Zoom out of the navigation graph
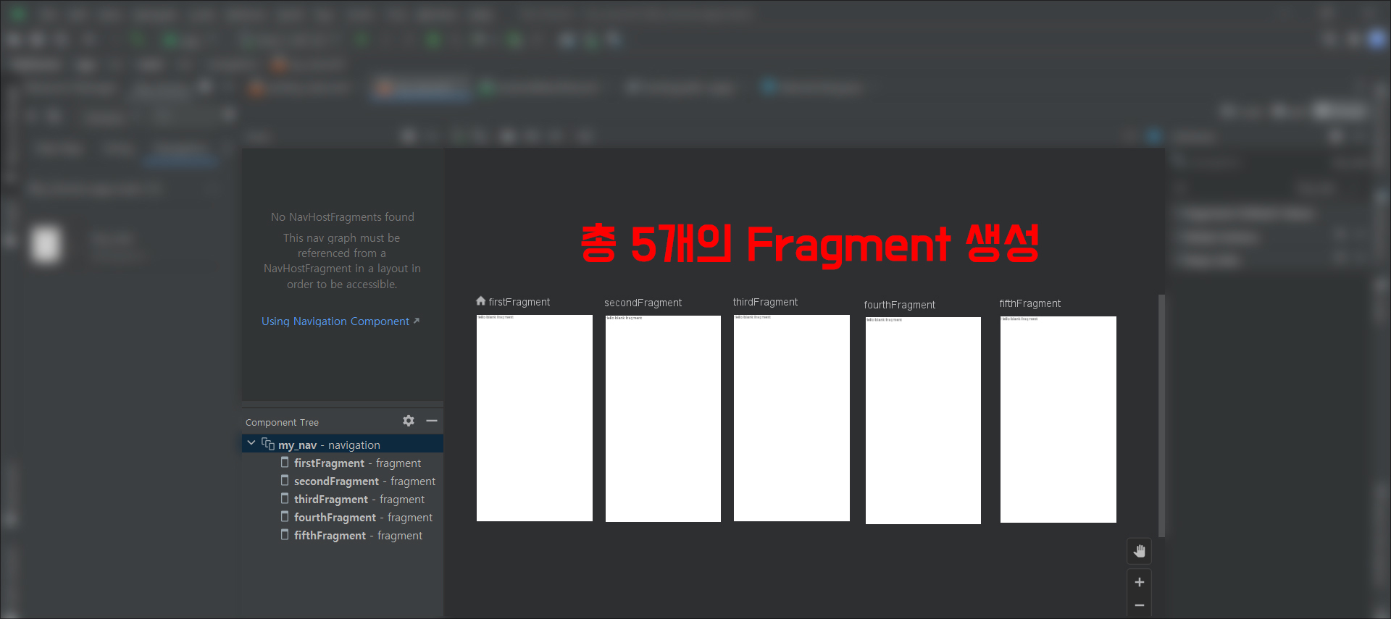Image resolution: width=1391 pixels, height=619 pixels. pyautogui.click(x=1140, y=605)
